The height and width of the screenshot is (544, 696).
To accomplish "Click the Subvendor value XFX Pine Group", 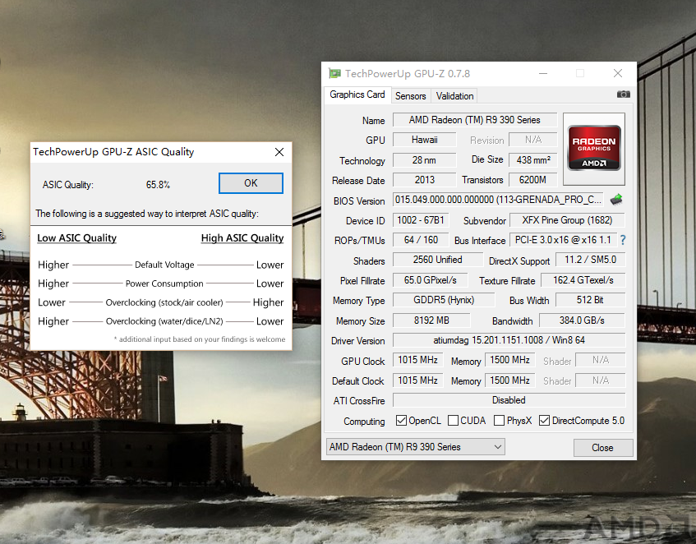I will pyautogui.click(x=567, y=220).
